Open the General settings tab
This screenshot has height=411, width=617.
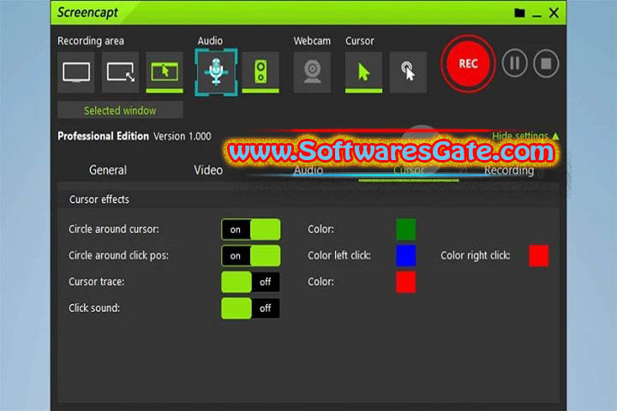point(108,170)
